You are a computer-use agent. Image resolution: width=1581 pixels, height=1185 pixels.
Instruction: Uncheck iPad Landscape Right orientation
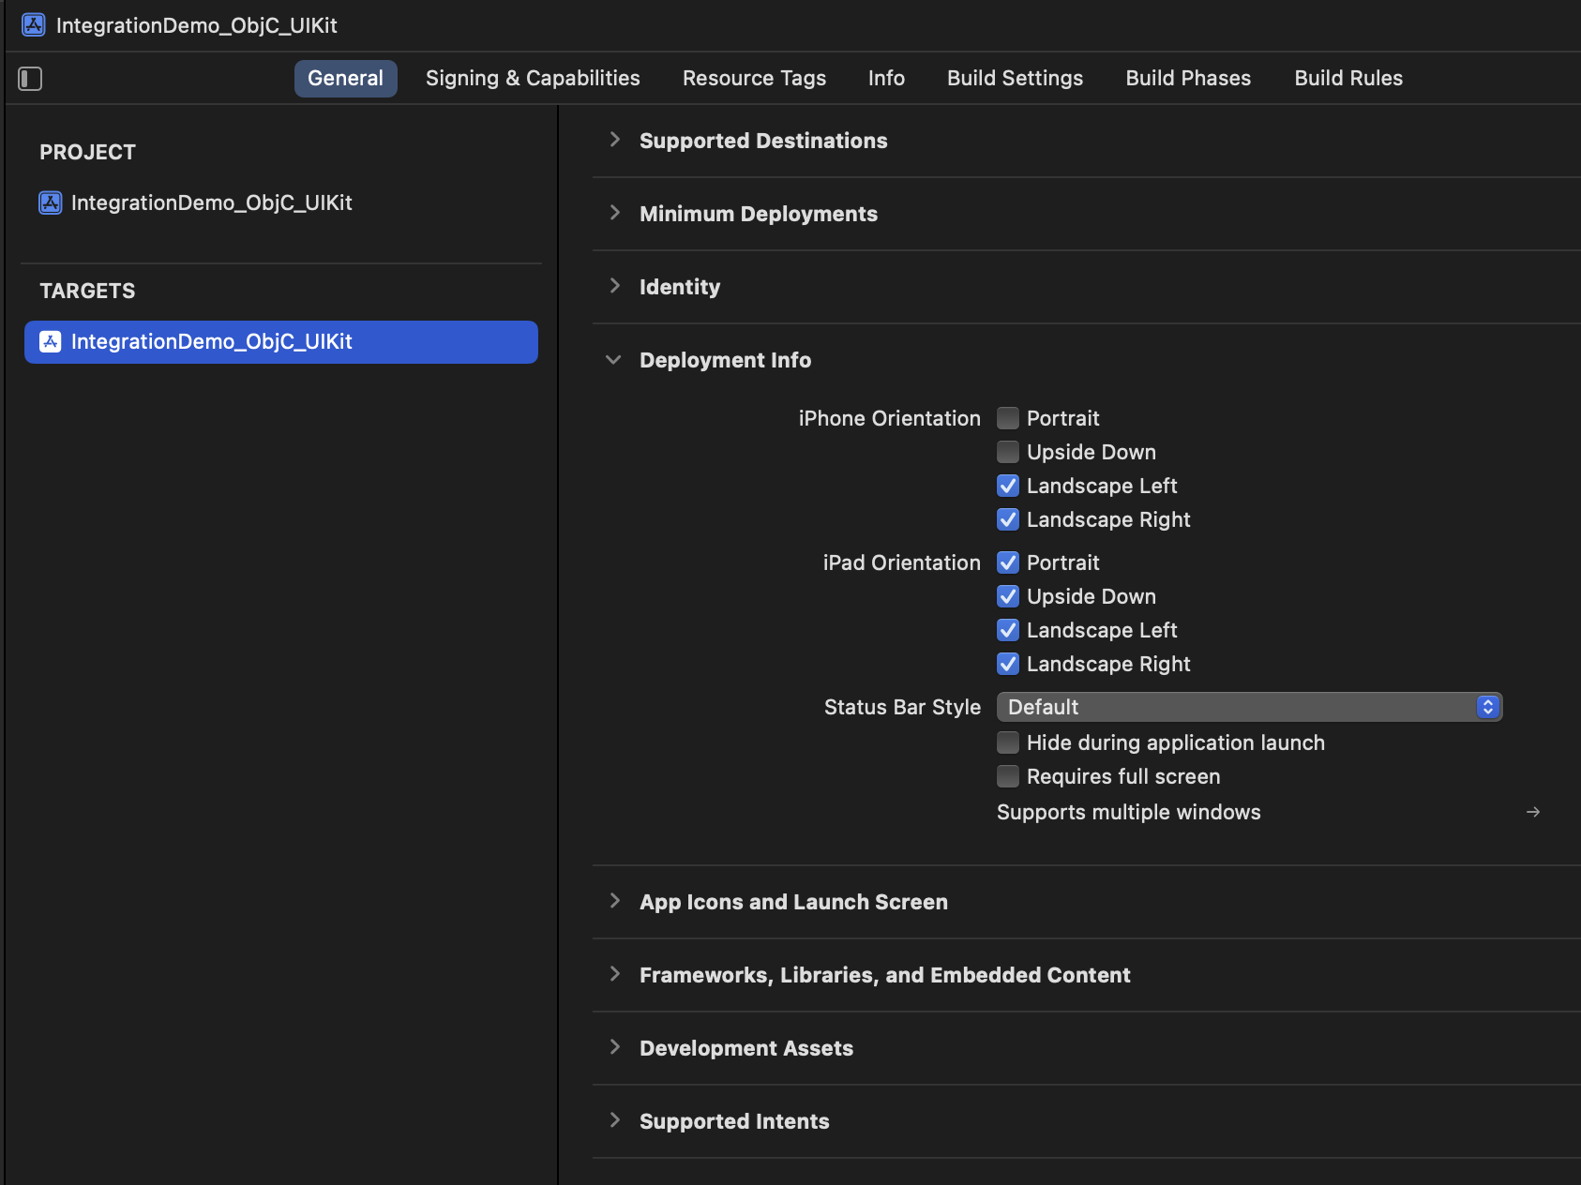click(x=1008, y=664)
